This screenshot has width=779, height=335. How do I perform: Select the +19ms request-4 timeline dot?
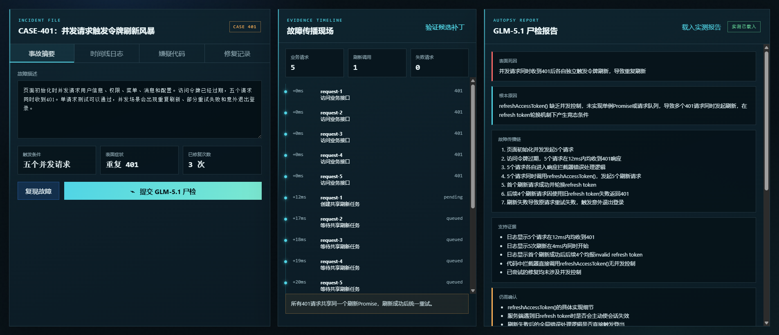click(285, 261)
